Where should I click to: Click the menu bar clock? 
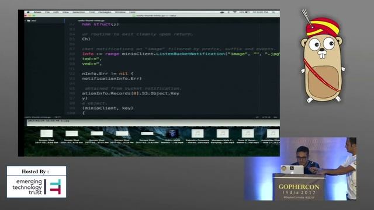(261, 12)
